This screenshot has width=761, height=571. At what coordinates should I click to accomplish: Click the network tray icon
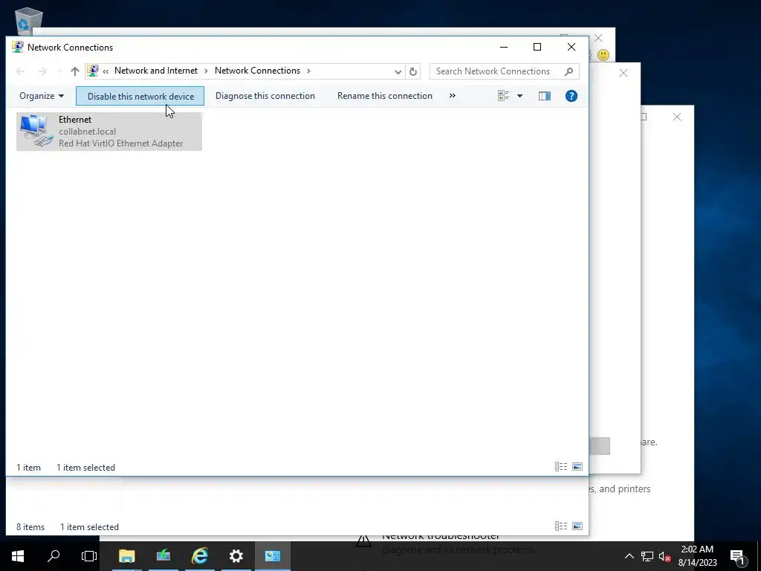pos(647,556)
